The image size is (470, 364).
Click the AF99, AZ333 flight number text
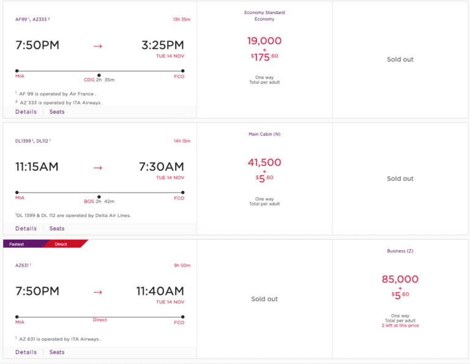click(32, 20)
